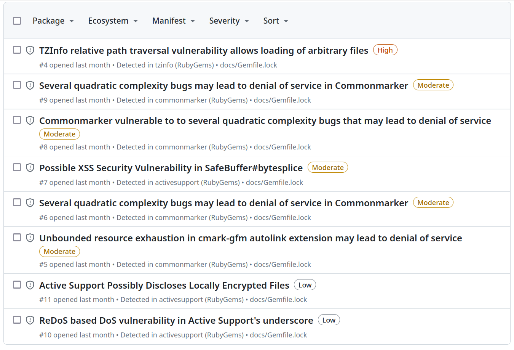Open alert #9 about Commonmarker quadratic complexity
This screenshot has height=350, width=514.
[x=223, y=85]
